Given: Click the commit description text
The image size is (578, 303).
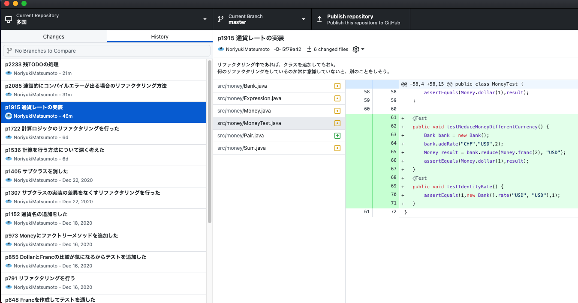Looking at the screenshot, I should pyautogui.click(x=304, y=68).
